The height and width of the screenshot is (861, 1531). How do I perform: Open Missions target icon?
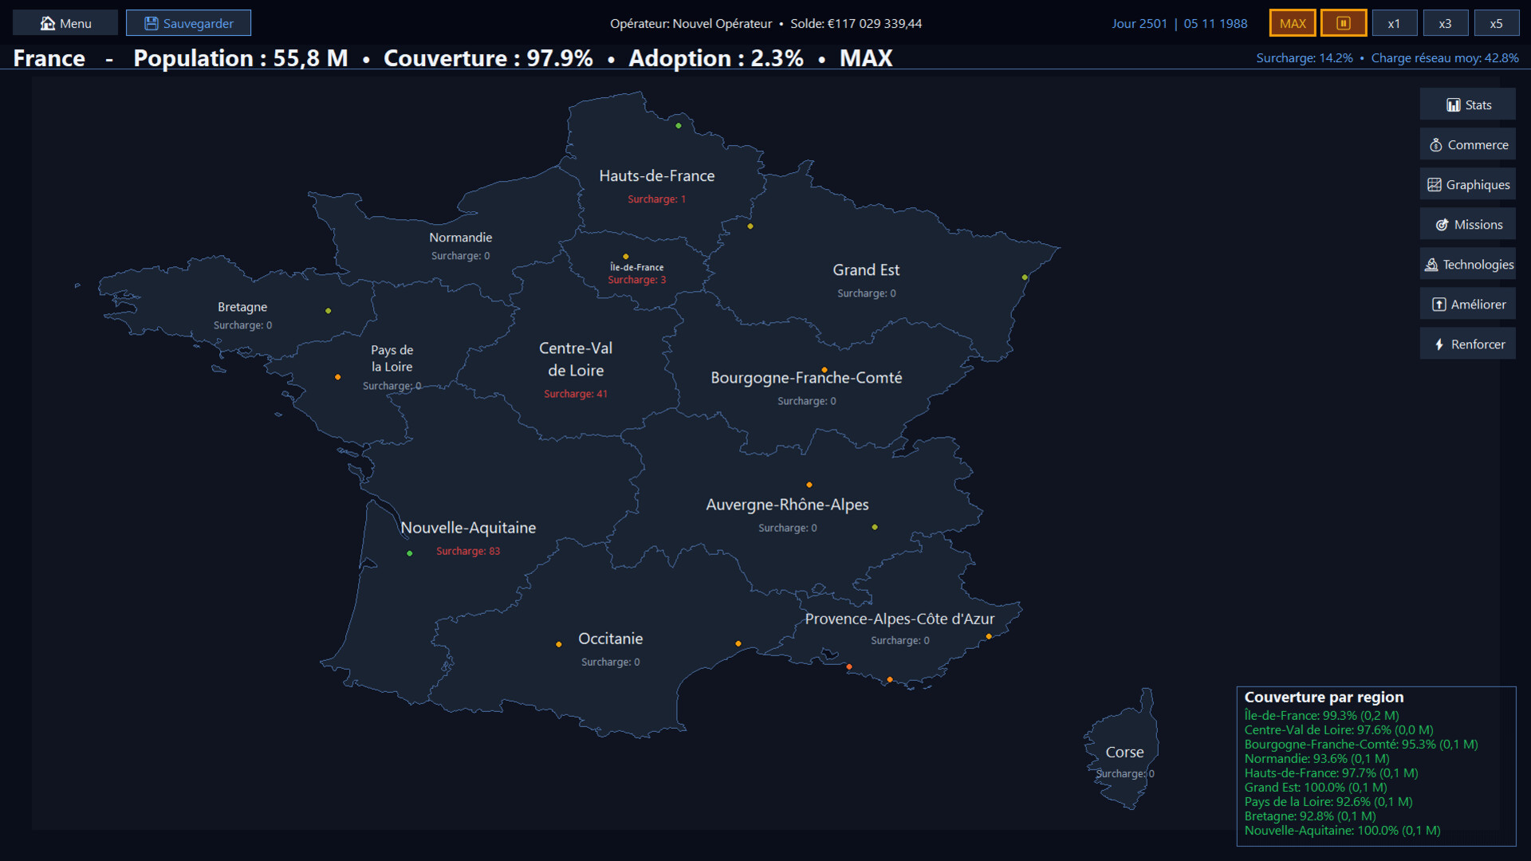pyautogui.click(x=1442, y=225)
